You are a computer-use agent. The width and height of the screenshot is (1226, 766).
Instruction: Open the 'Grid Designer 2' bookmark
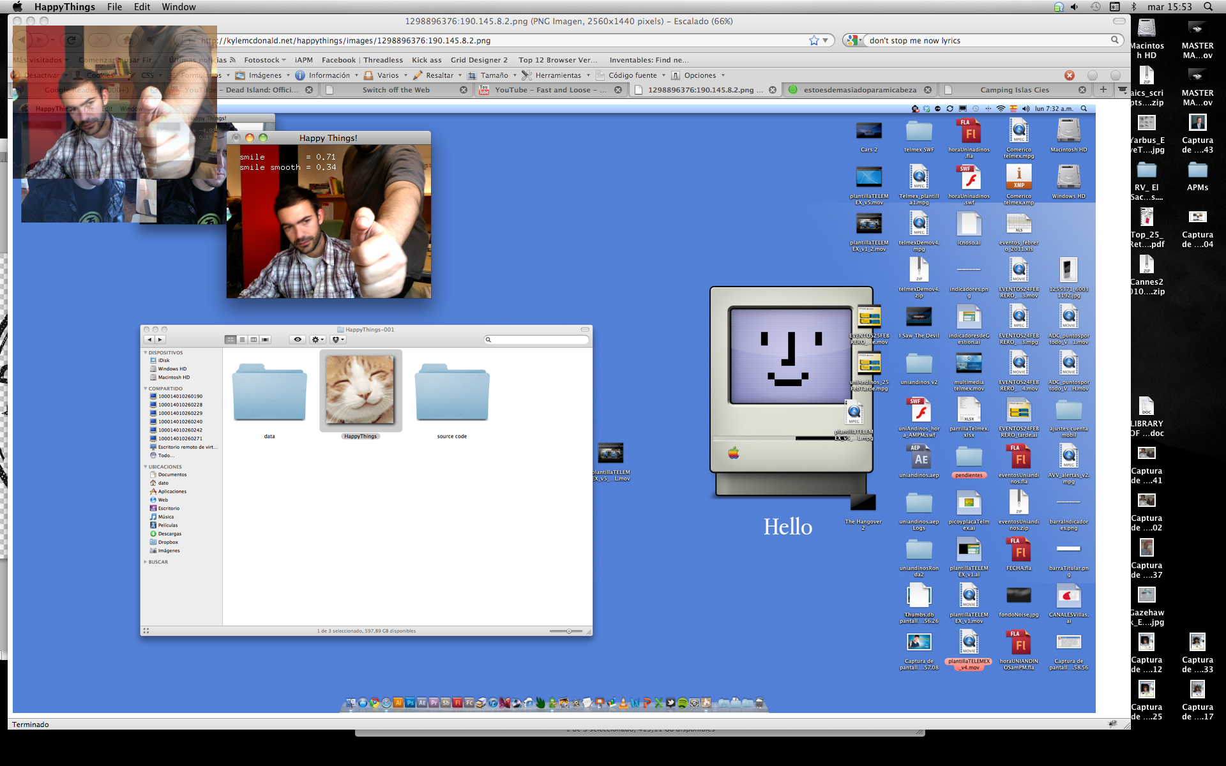pos(479,60)
